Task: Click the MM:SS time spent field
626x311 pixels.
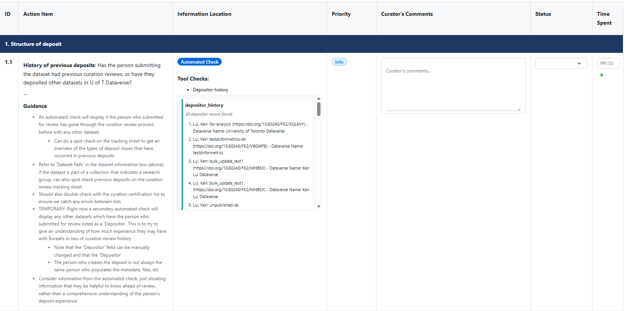Action: point(608,63)
